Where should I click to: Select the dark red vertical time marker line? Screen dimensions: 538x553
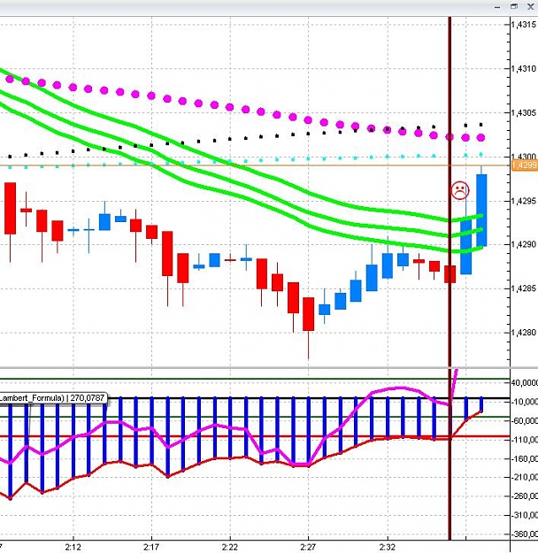click(x=450, y=278)
